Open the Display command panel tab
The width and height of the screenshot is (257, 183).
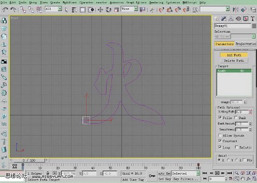tap(245, 19)
